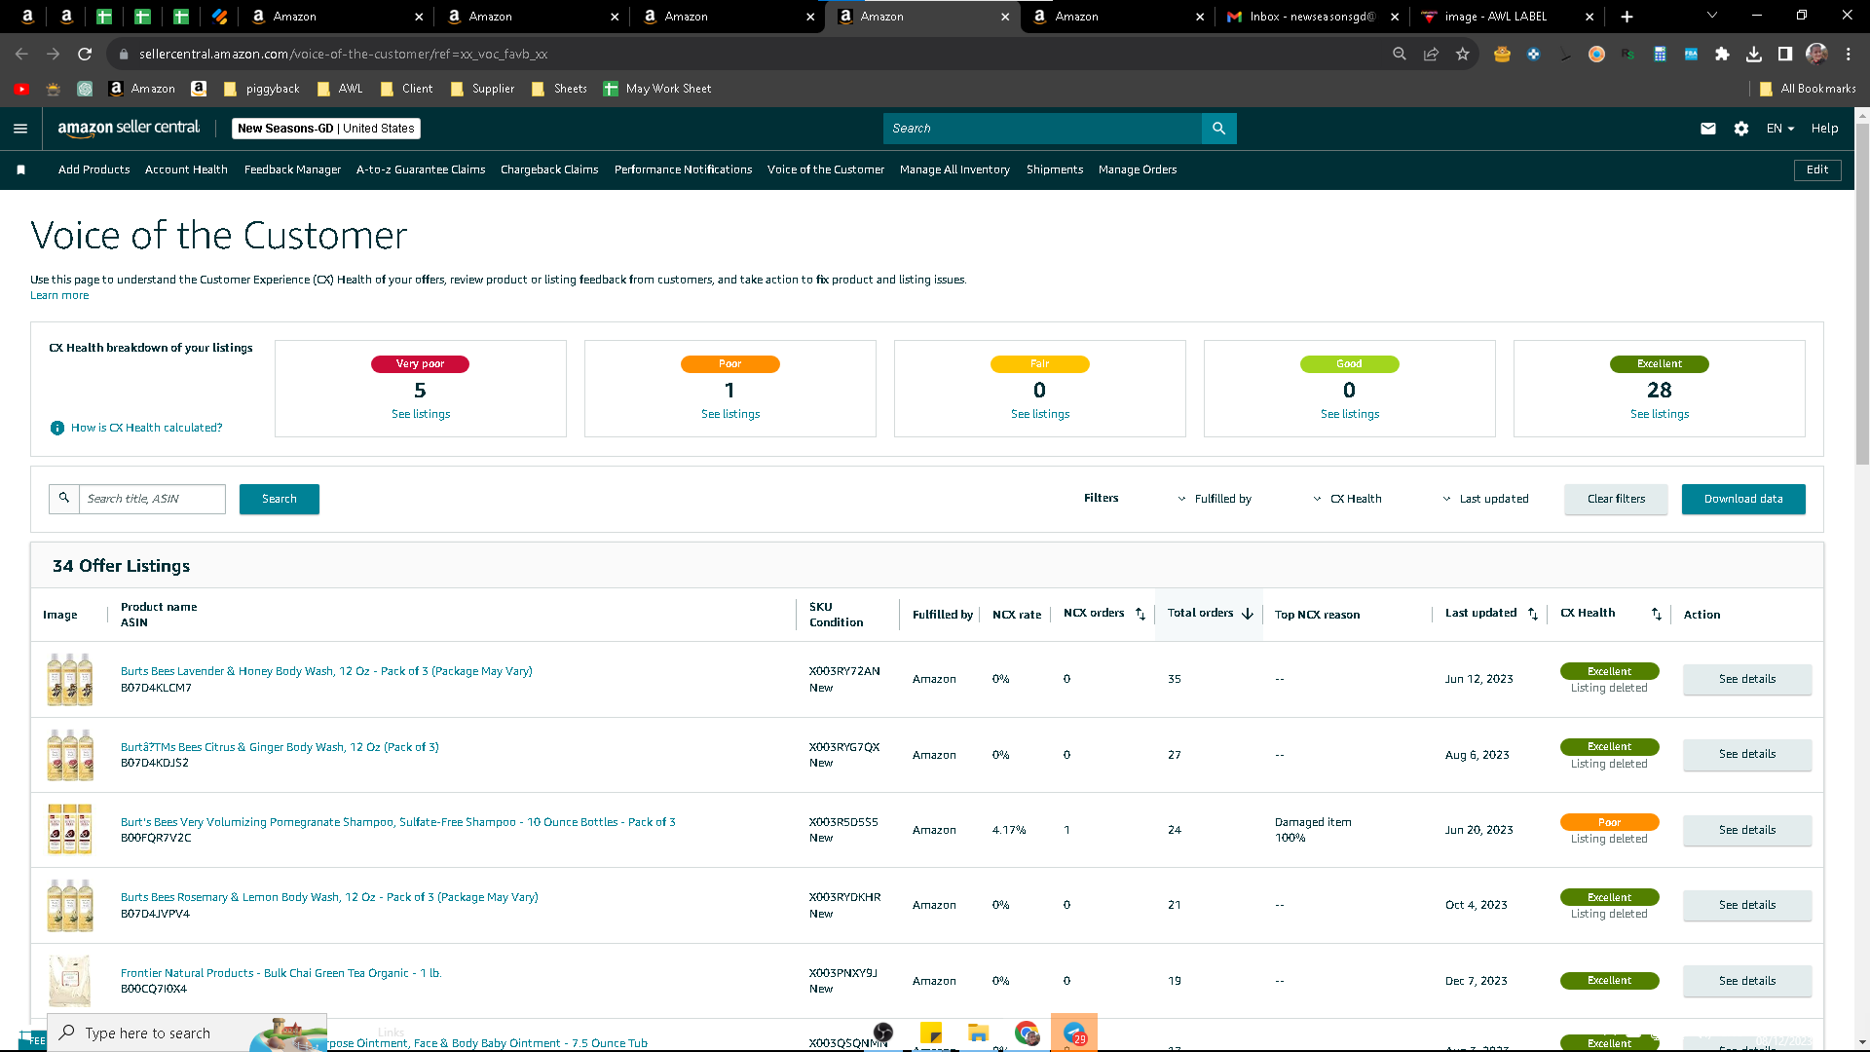Open A-to-z Guarantee Claims
The width and height of the screenshot is (1870, 1052).
tap(421, 169)
